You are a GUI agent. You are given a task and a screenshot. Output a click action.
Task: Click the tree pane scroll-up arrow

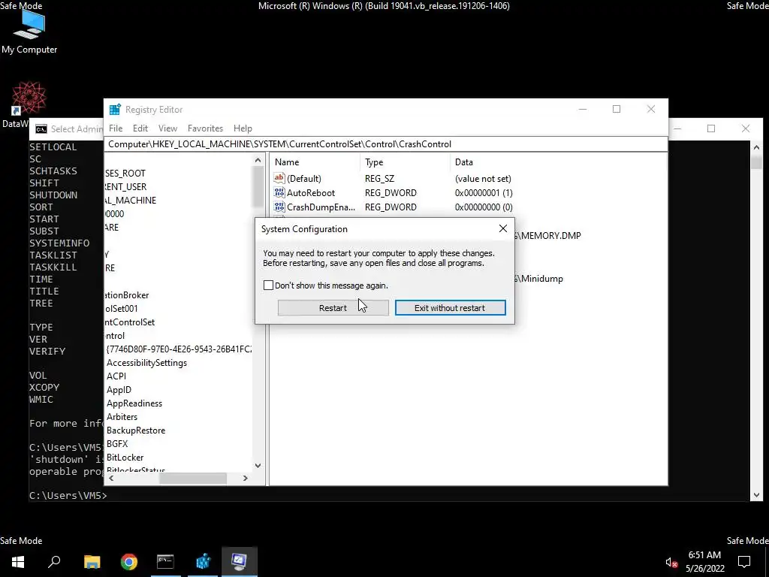[x=258, y=161]
